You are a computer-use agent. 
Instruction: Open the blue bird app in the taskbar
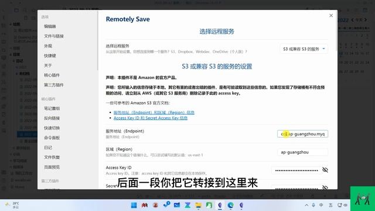point(166,205)
